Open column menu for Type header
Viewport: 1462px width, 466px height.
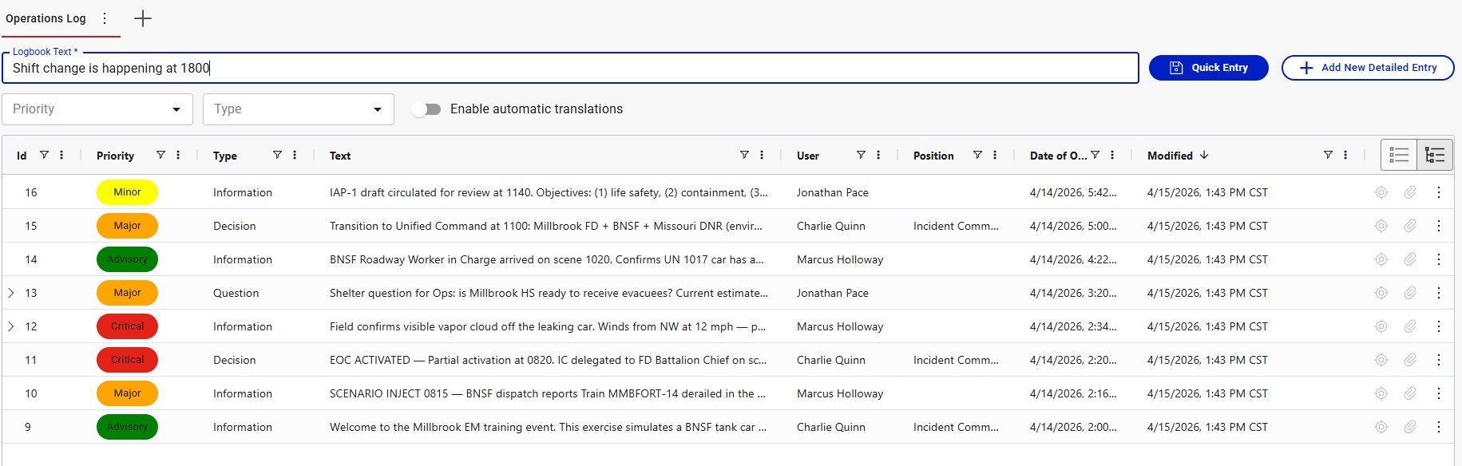coord(295,155)
